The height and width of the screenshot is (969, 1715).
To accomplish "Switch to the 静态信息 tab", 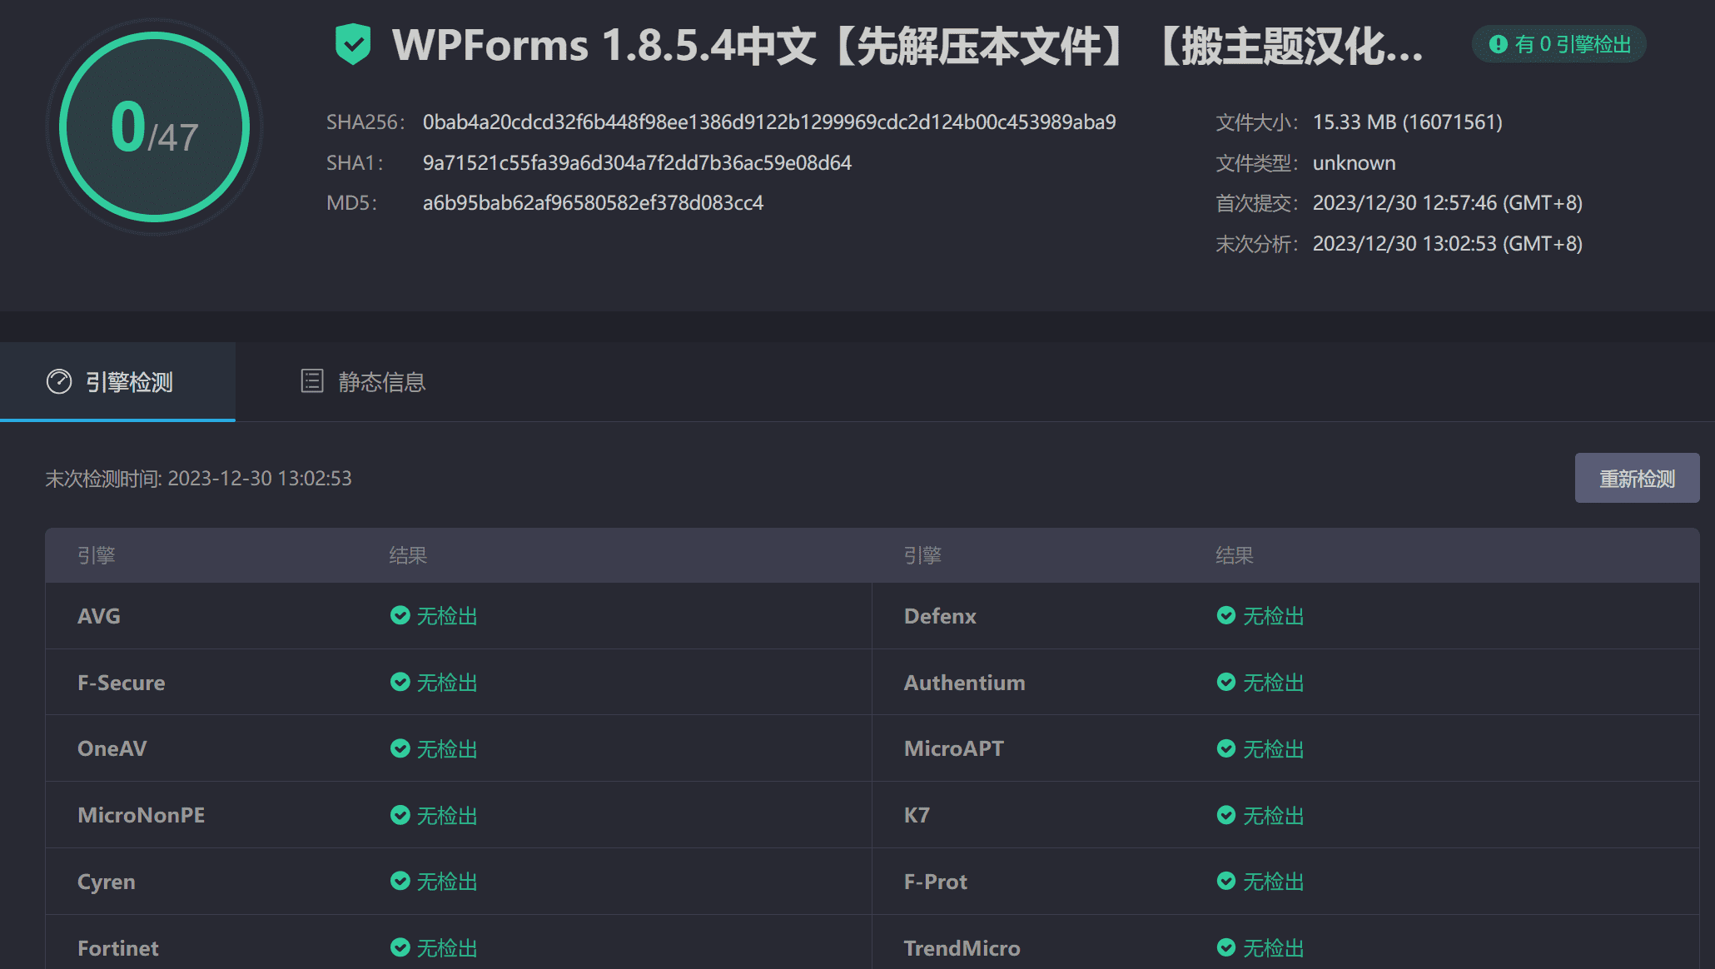I will (363, 381).
